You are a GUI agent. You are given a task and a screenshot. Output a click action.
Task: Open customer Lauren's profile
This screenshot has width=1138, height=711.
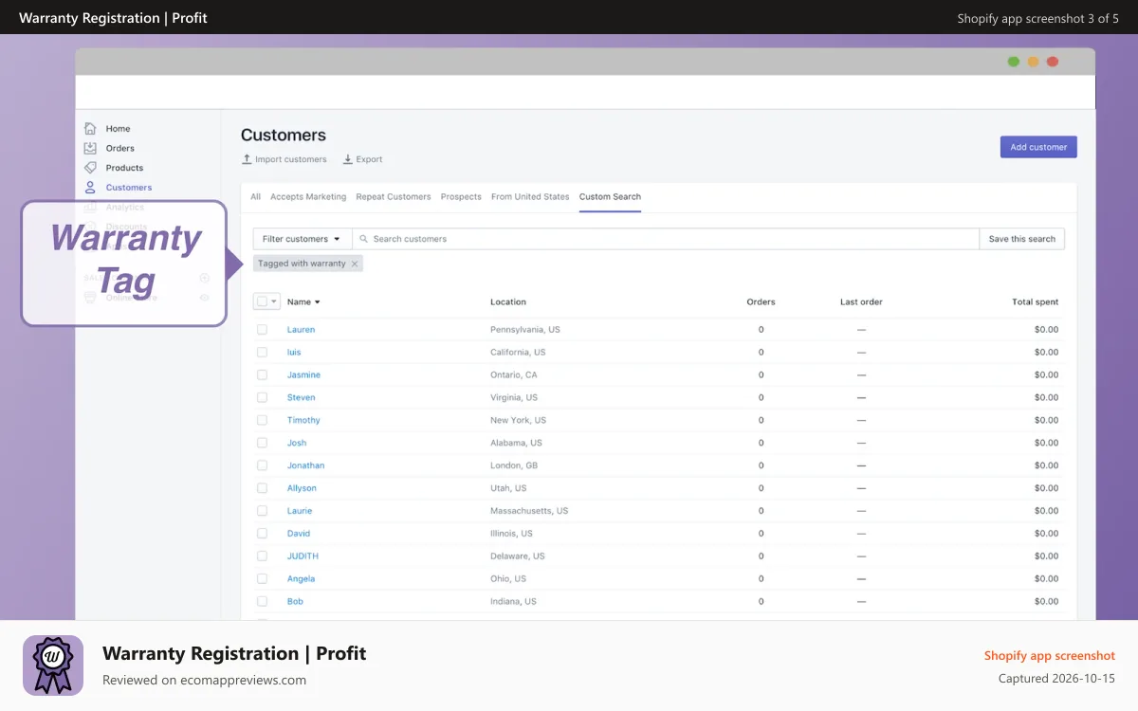[x=301, y=330]
